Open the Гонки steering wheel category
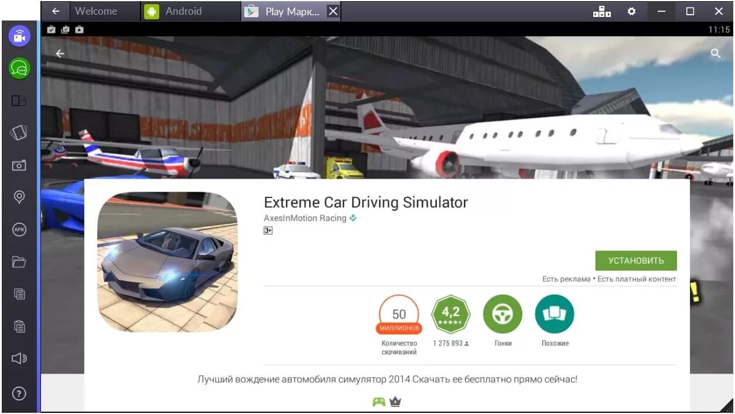The width and height of the screenshot is (735, 414). 502,314
